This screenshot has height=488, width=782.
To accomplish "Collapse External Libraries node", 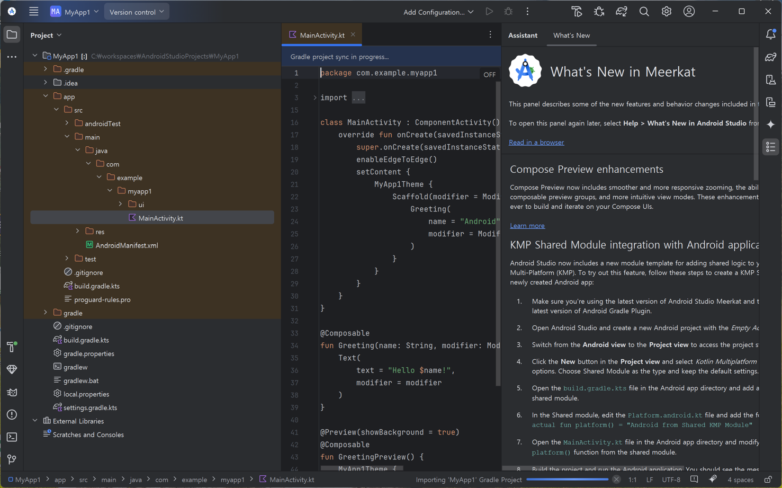I will [35, 421].
